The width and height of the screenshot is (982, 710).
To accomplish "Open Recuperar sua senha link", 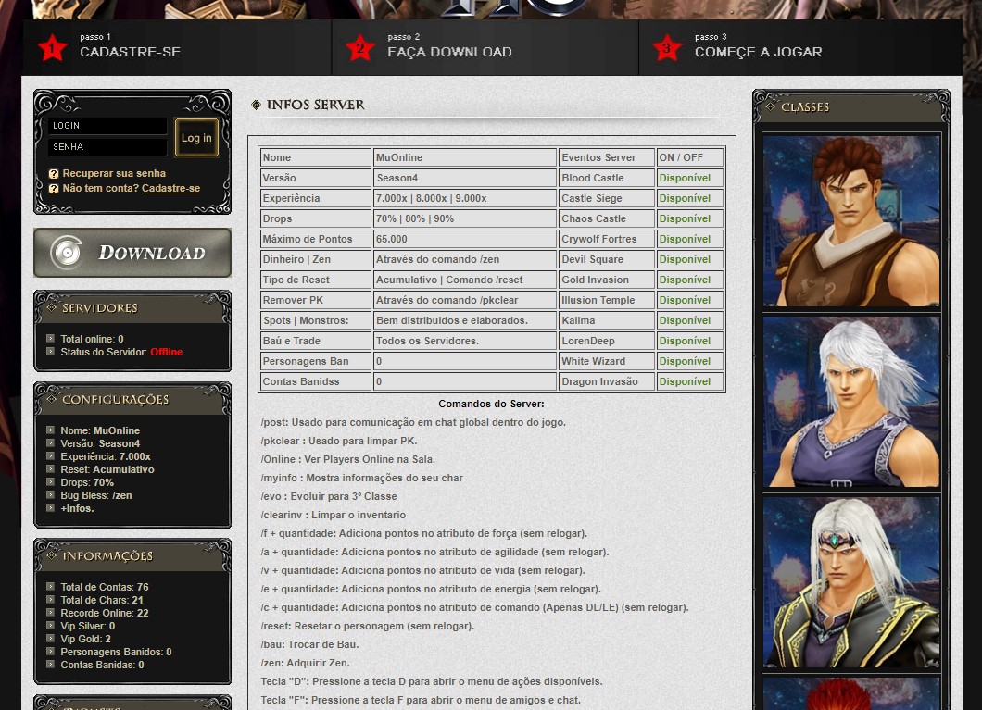I will pos(114,173).
